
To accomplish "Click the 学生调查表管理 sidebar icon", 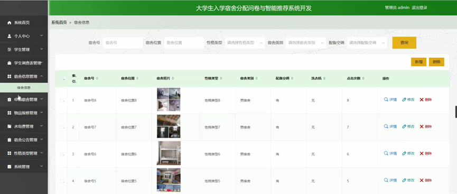I will tap(10, 63).
